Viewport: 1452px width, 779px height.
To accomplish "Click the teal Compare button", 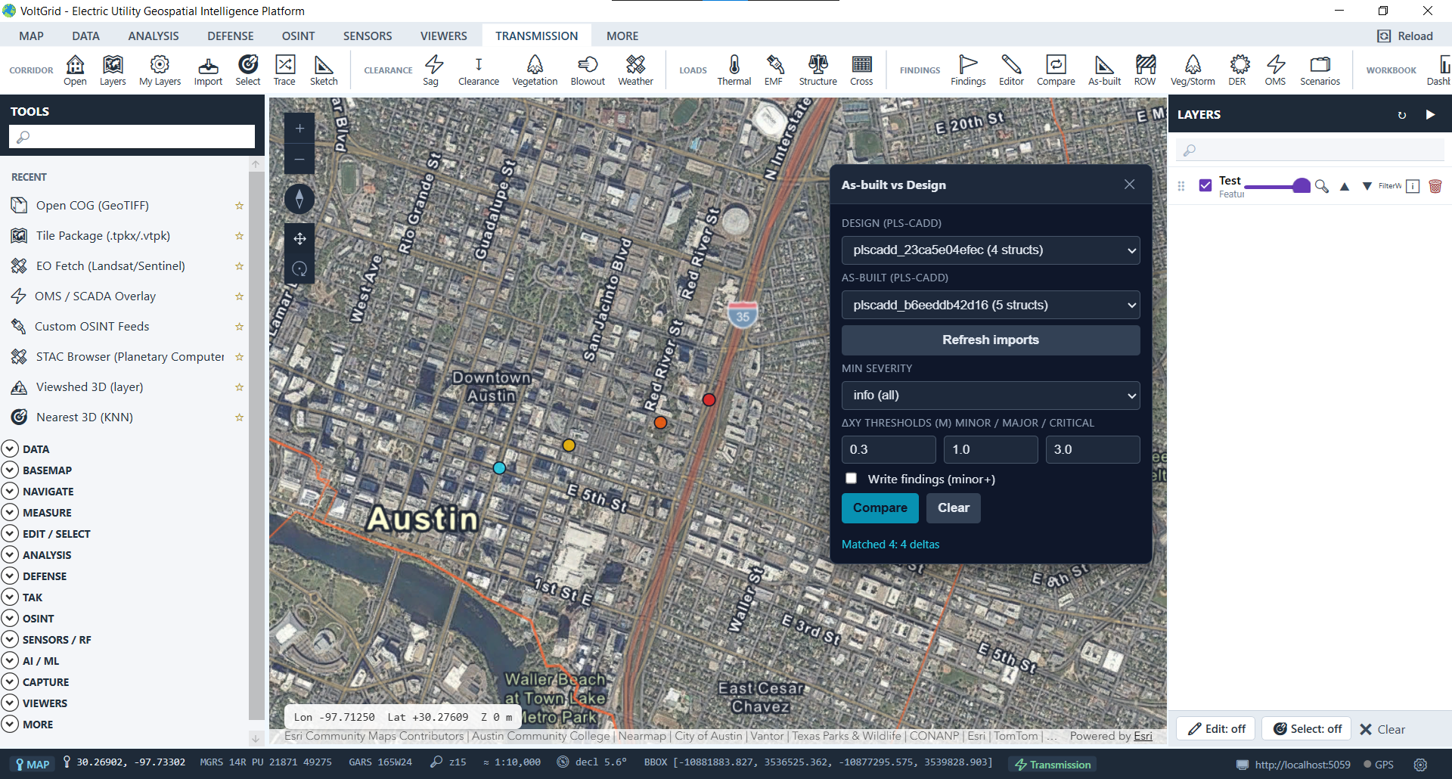I will (x=880, y=508).
